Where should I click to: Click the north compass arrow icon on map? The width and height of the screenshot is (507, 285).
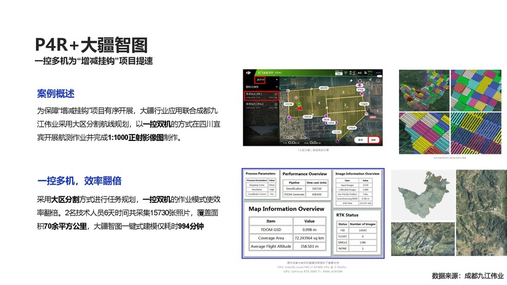point(371,80)
